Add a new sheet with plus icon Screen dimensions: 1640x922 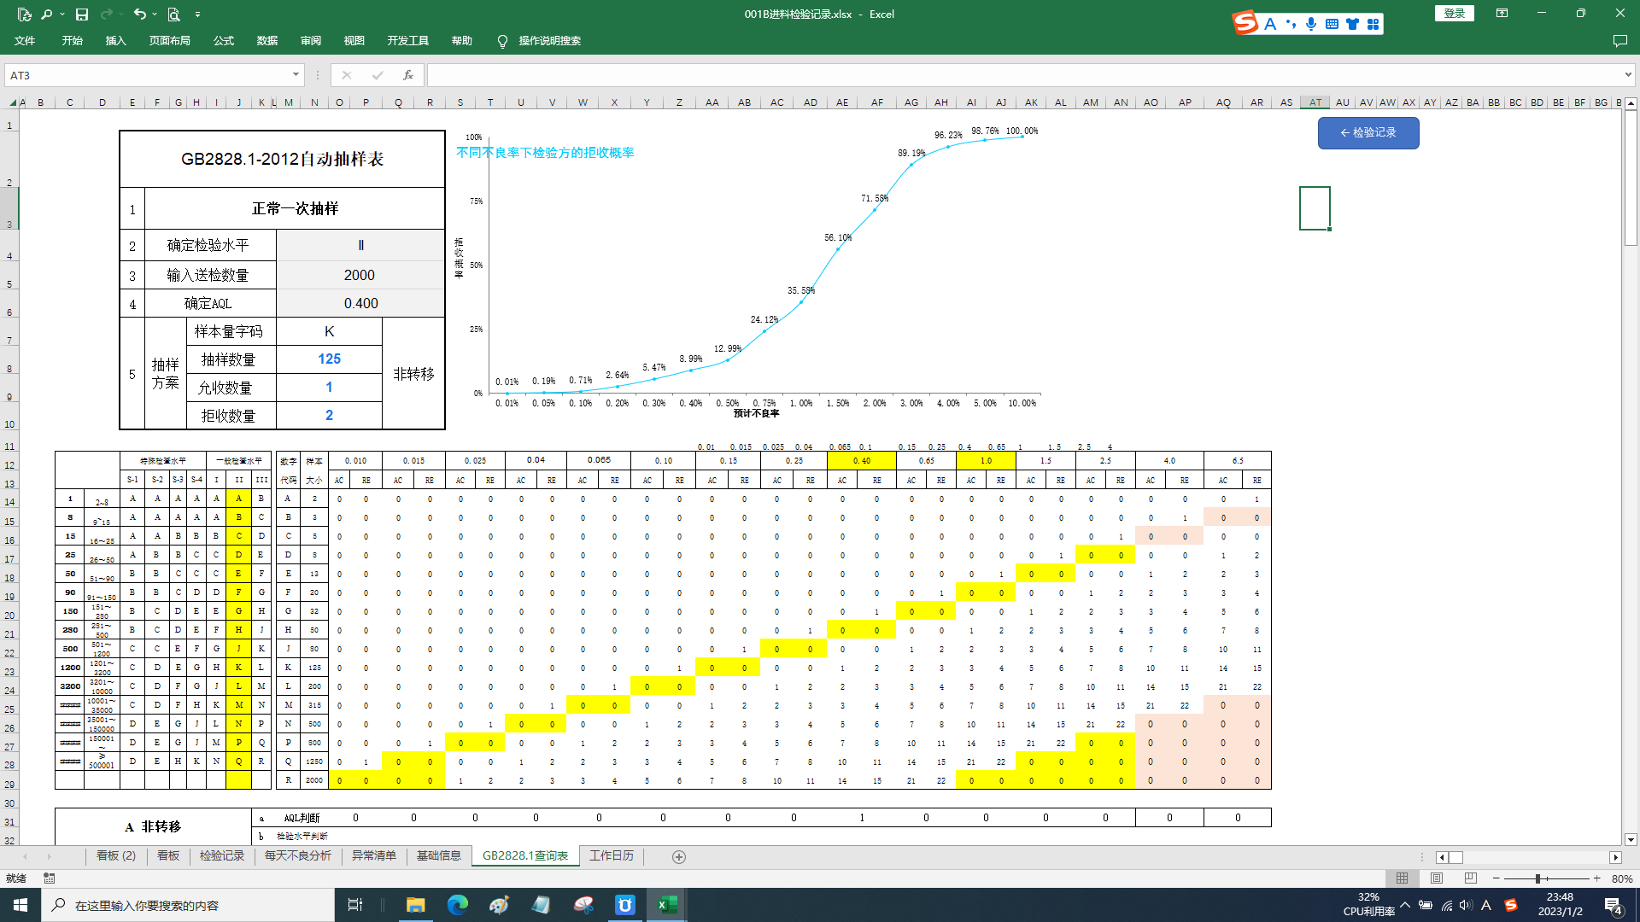click(x=679, y=856)
